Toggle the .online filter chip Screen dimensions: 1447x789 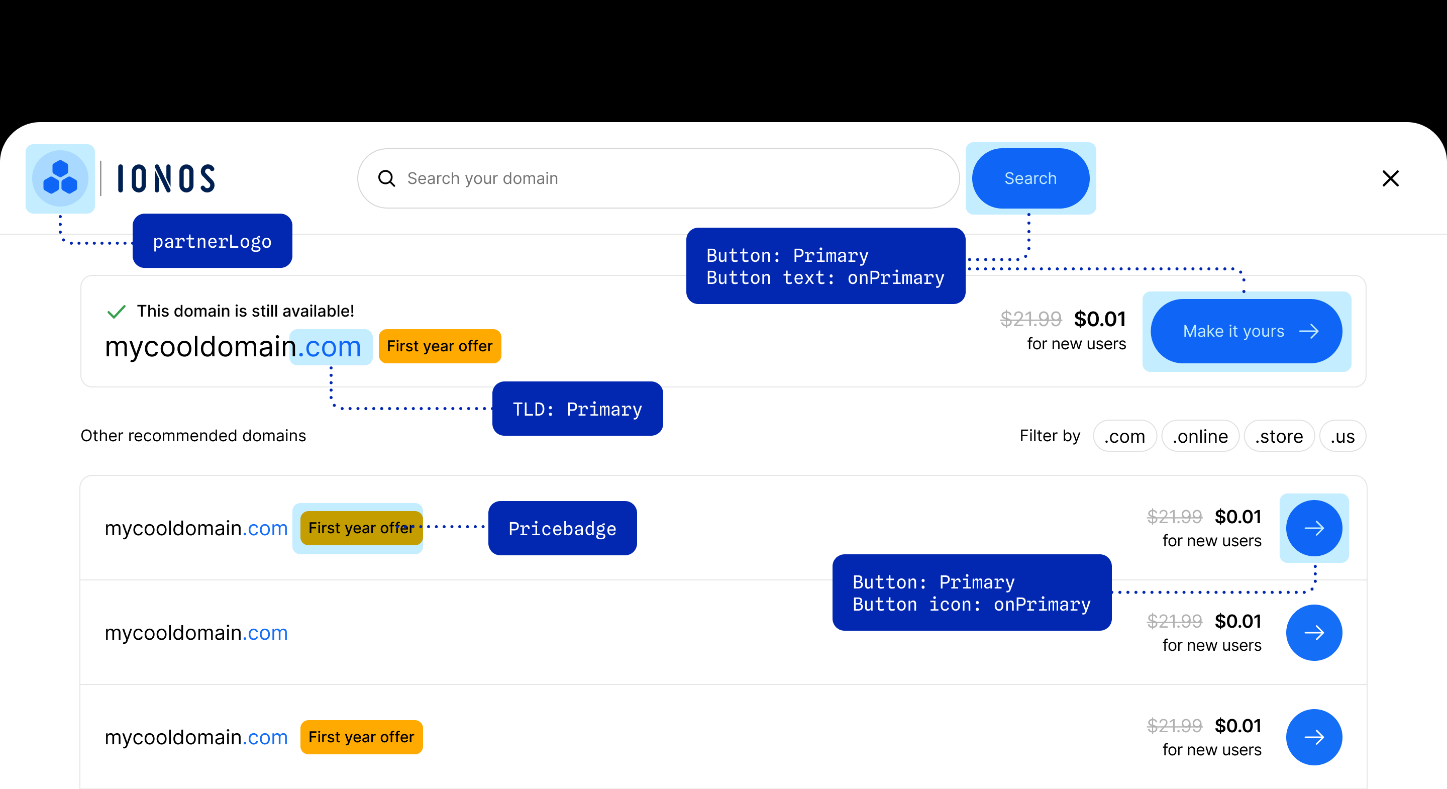click(1200, 436)
